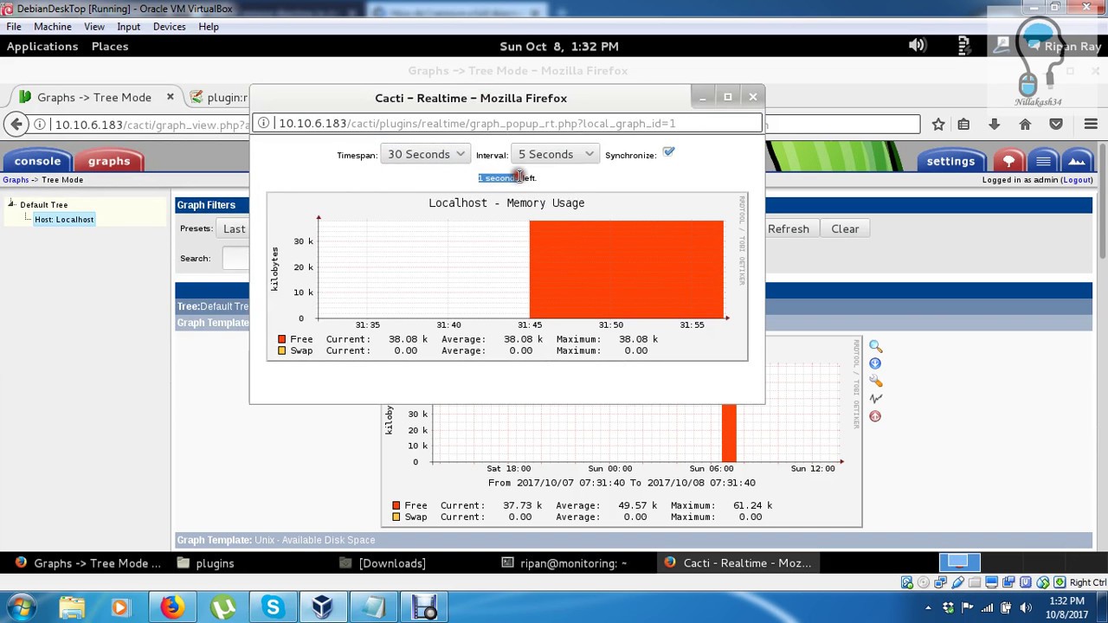Click the Graphs breadcrumb link
Viewport: 1108px width, 623px height.
click(16, 180)
